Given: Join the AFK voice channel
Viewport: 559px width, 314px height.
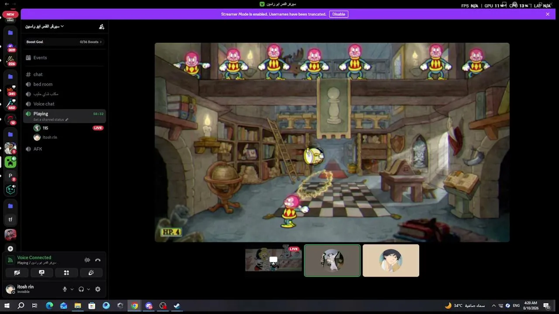Looking at the screenshot, I should click(x=64, y=149).
